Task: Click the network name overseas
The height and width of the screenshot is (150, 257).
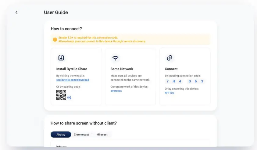Action: [x=116, y=91]
